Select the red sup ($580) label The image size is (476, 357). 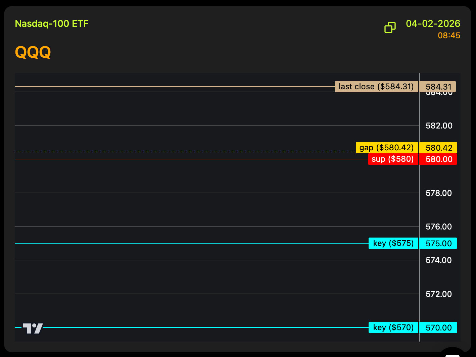click(x=393, y=159)
